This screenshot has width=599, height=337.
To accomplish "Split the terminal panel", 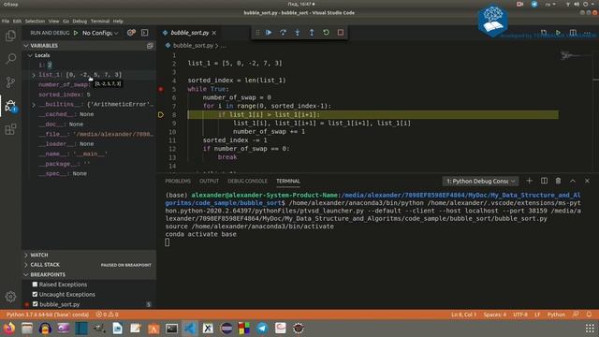I will (544, 181).
